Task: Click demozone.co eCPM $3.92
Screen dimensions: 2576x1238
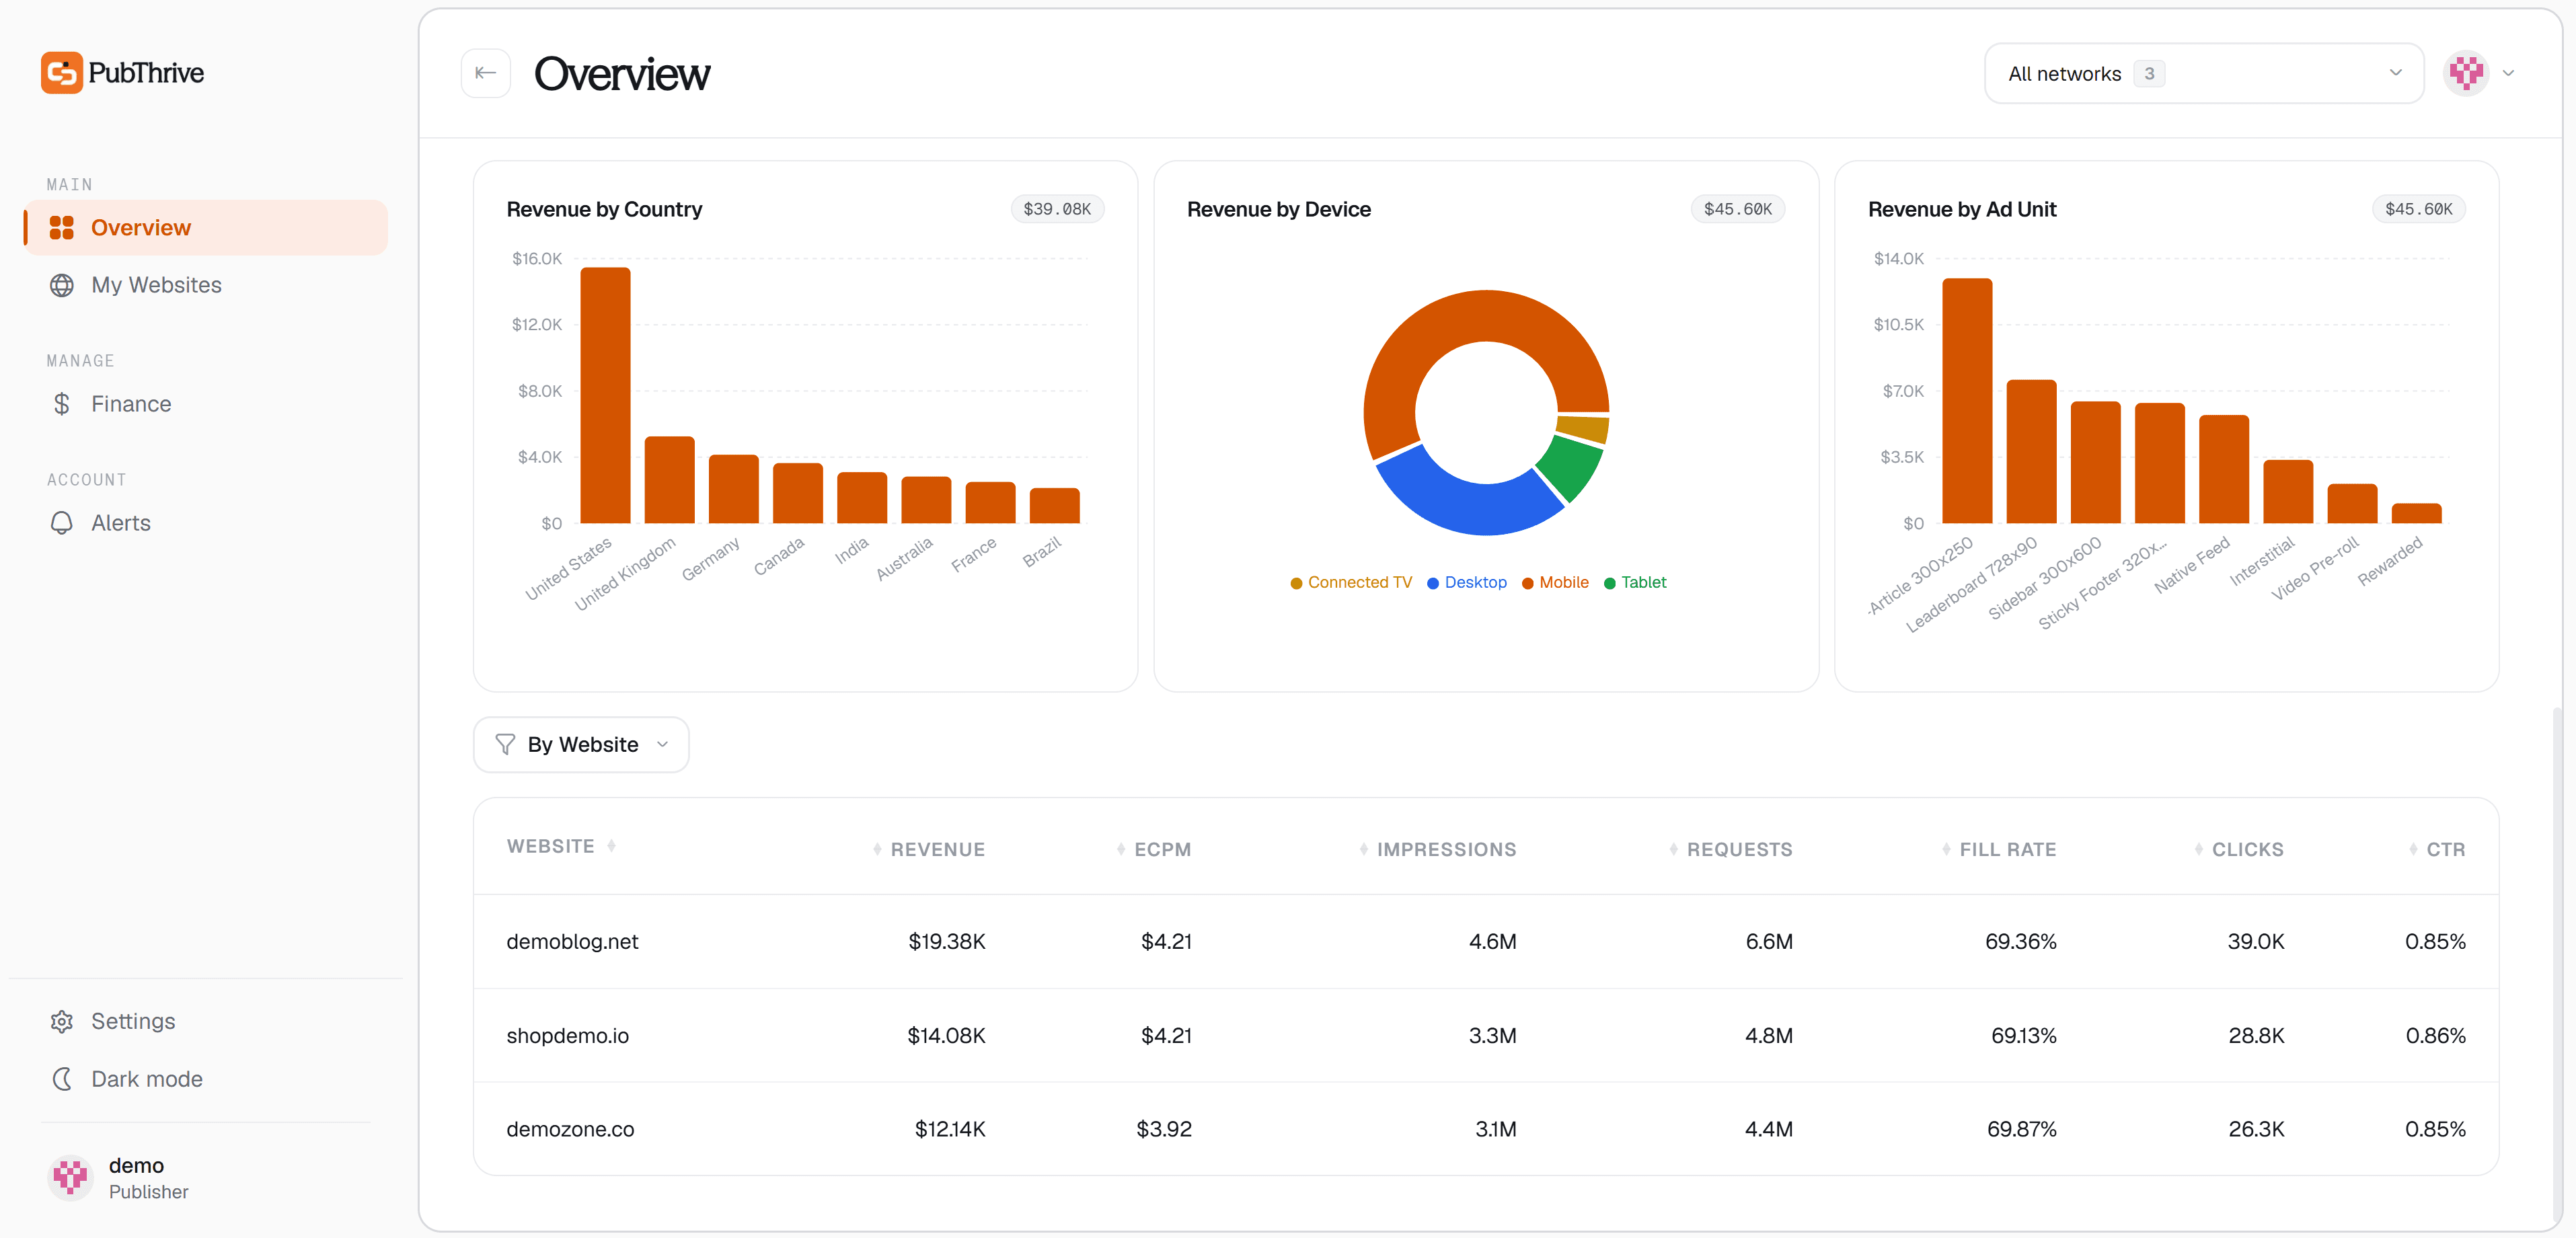Action: point(1164,1129)
